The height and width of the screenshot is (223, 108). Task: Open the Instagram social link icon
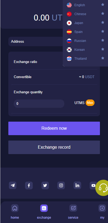click(61, 185)
